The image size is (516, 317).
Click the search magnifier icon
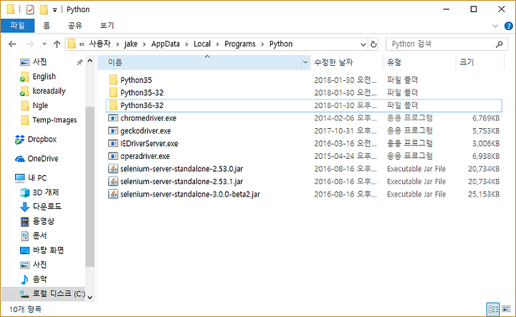[500, 44]
